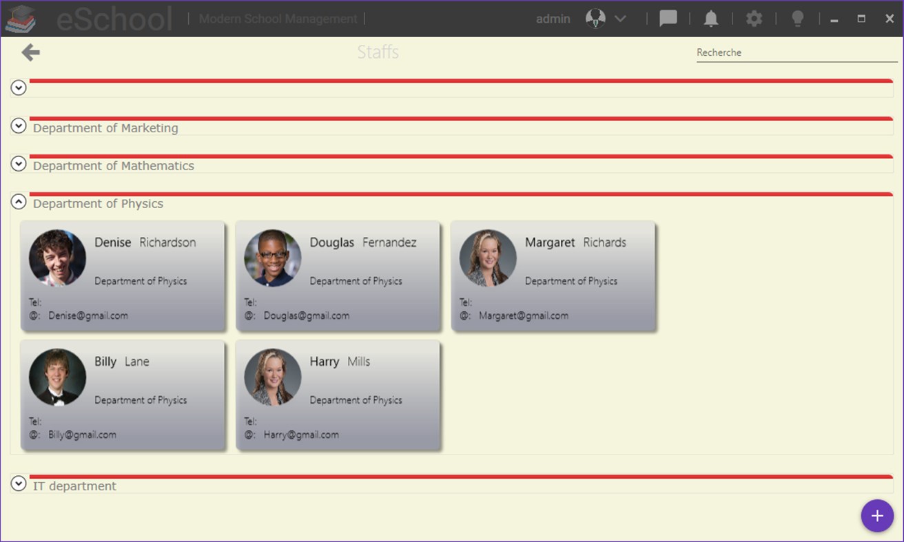Screen dimensions: 904x542
Task: Expand the Department of Mathematics section
Action: point(18,164)
